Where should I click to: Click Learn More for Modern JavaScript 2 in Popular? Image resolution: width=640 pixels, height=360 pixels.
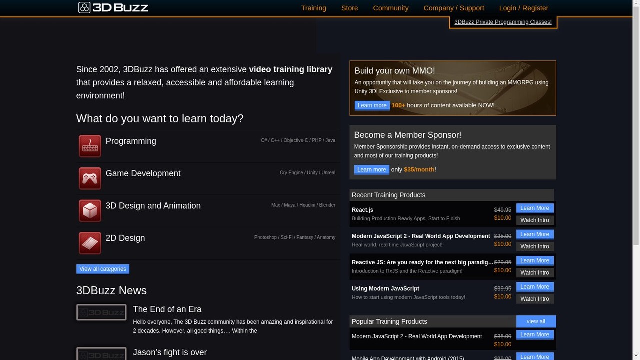point(535,335)
